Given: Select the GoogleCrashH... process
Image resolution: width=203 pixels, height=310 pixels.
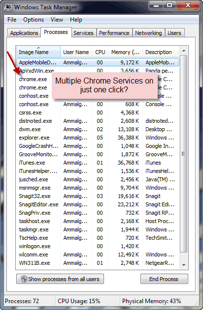Looking at the screenshot, I should (98, 146).
